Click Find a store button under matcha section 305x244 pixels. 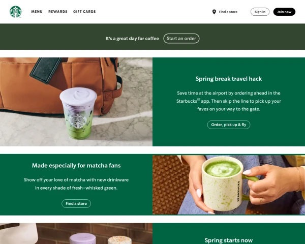coord(76,203)
